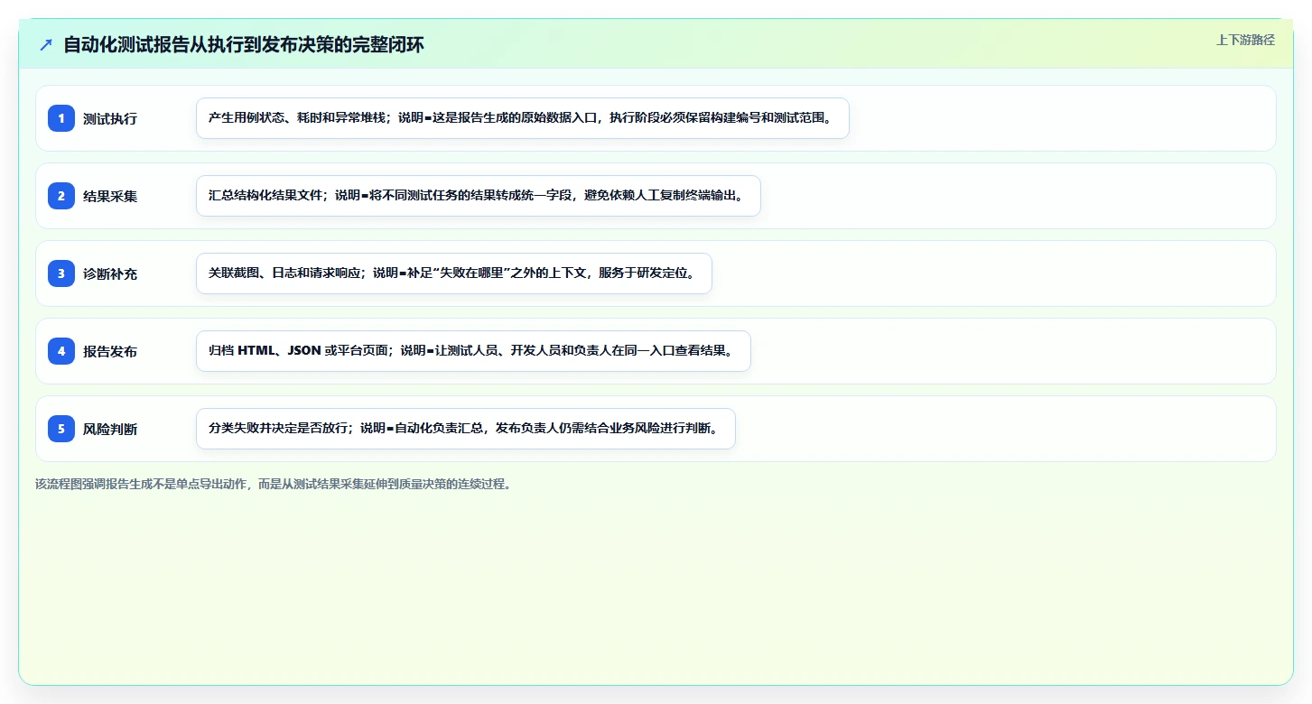
Task: Select the box starting 分类失败并决定是否放行
Action: point(466,429)
